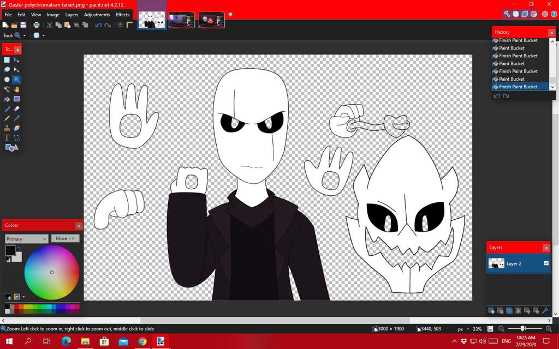
Task: Click Add New Layer icon in Layers panel
Action: [491, 310]
